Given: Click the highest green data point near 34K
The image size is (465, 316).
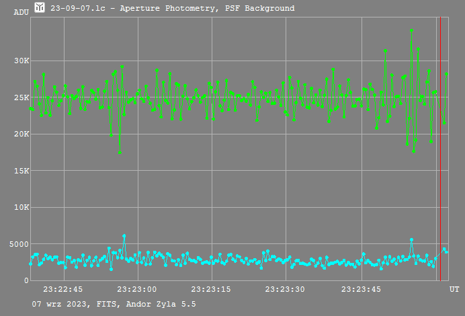Looking at the screenshot, I should pyautogui.click(x=411, y=30).
